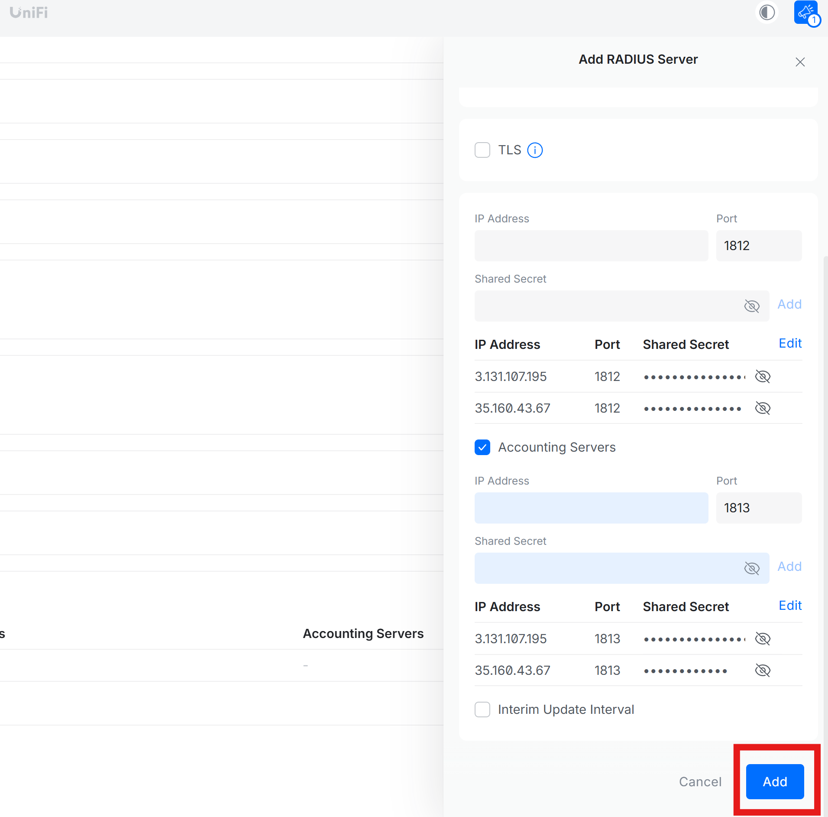The height and width of the screenshot is (817, 828).
Task: View the TLS info tooltip icon
Action: point(534,150)
